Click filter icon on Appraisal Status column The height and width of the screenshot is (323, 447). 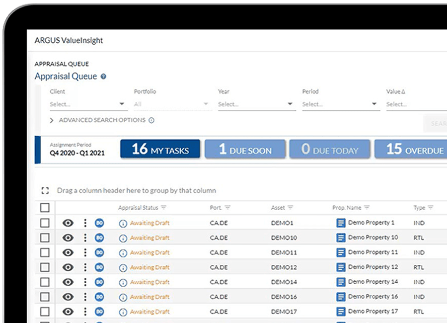[163, 208]
